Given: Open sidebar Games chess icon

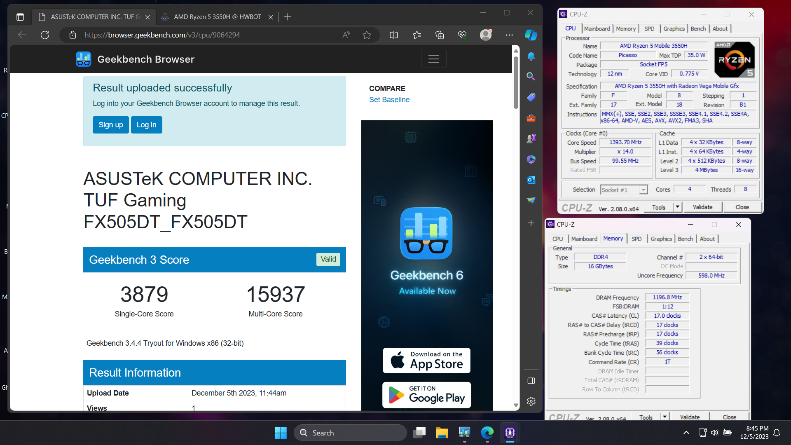Looking at the screenshot, I should (531, 138).
